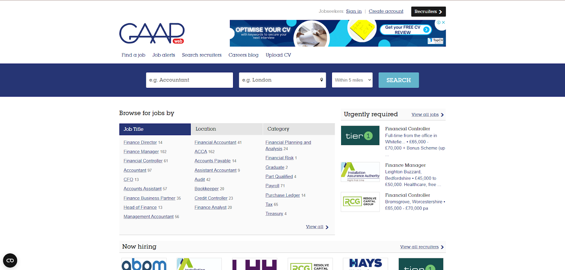This screenshot has width=565, height=270.
Task: Browse Accounts Assistant jobs
Action: pyautogui.click(x=143, y=189)
